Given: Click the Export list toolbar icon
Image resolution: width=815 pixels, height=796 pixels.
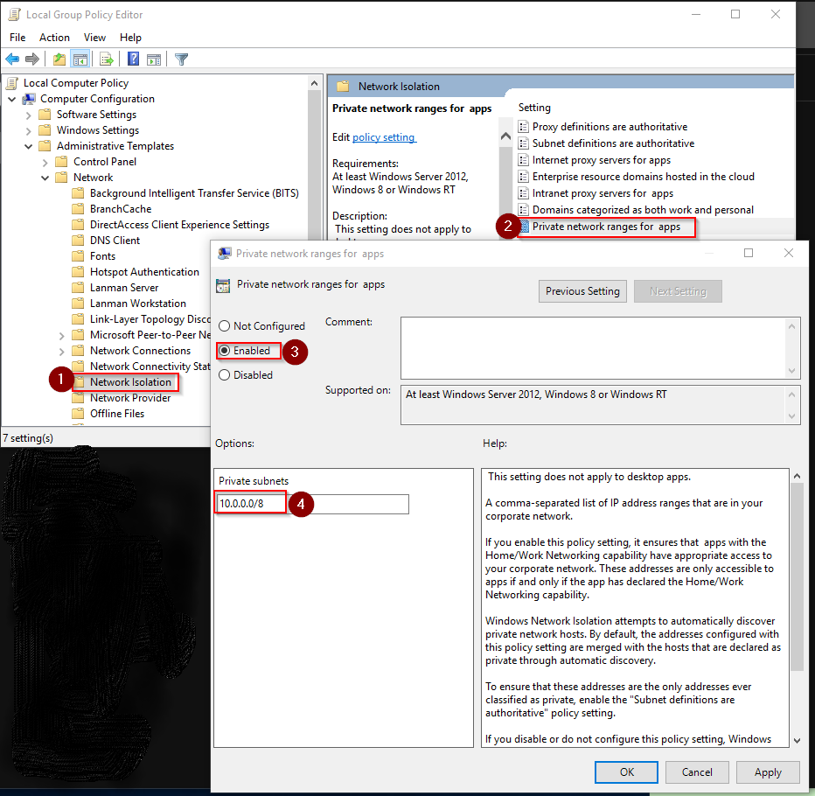Looking at the screenshot, I should point(107,59).
